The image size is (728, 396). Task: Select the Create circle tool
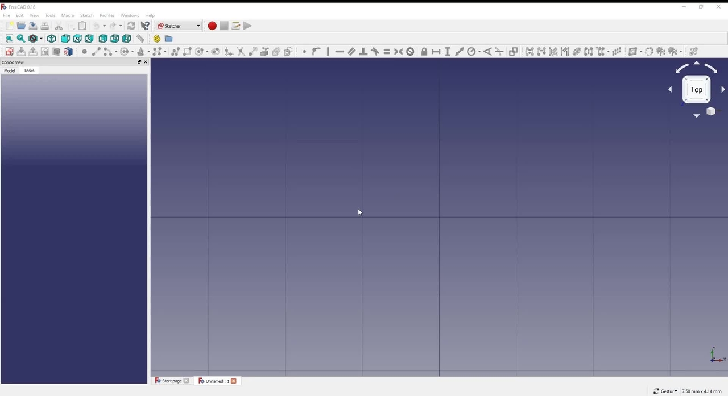pyautogui.click(x=124, y=52)
